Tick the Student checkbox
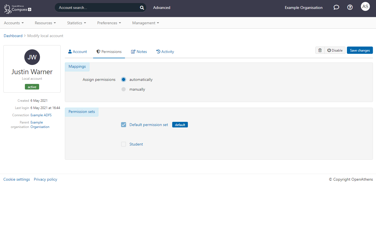The height and width of the screenshot is (225, 376). 124,144
